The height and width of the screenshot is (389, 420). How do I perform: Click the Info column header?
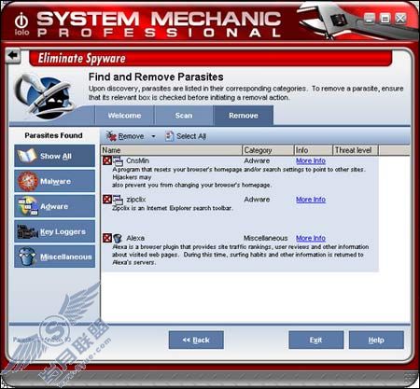(314, 150)
